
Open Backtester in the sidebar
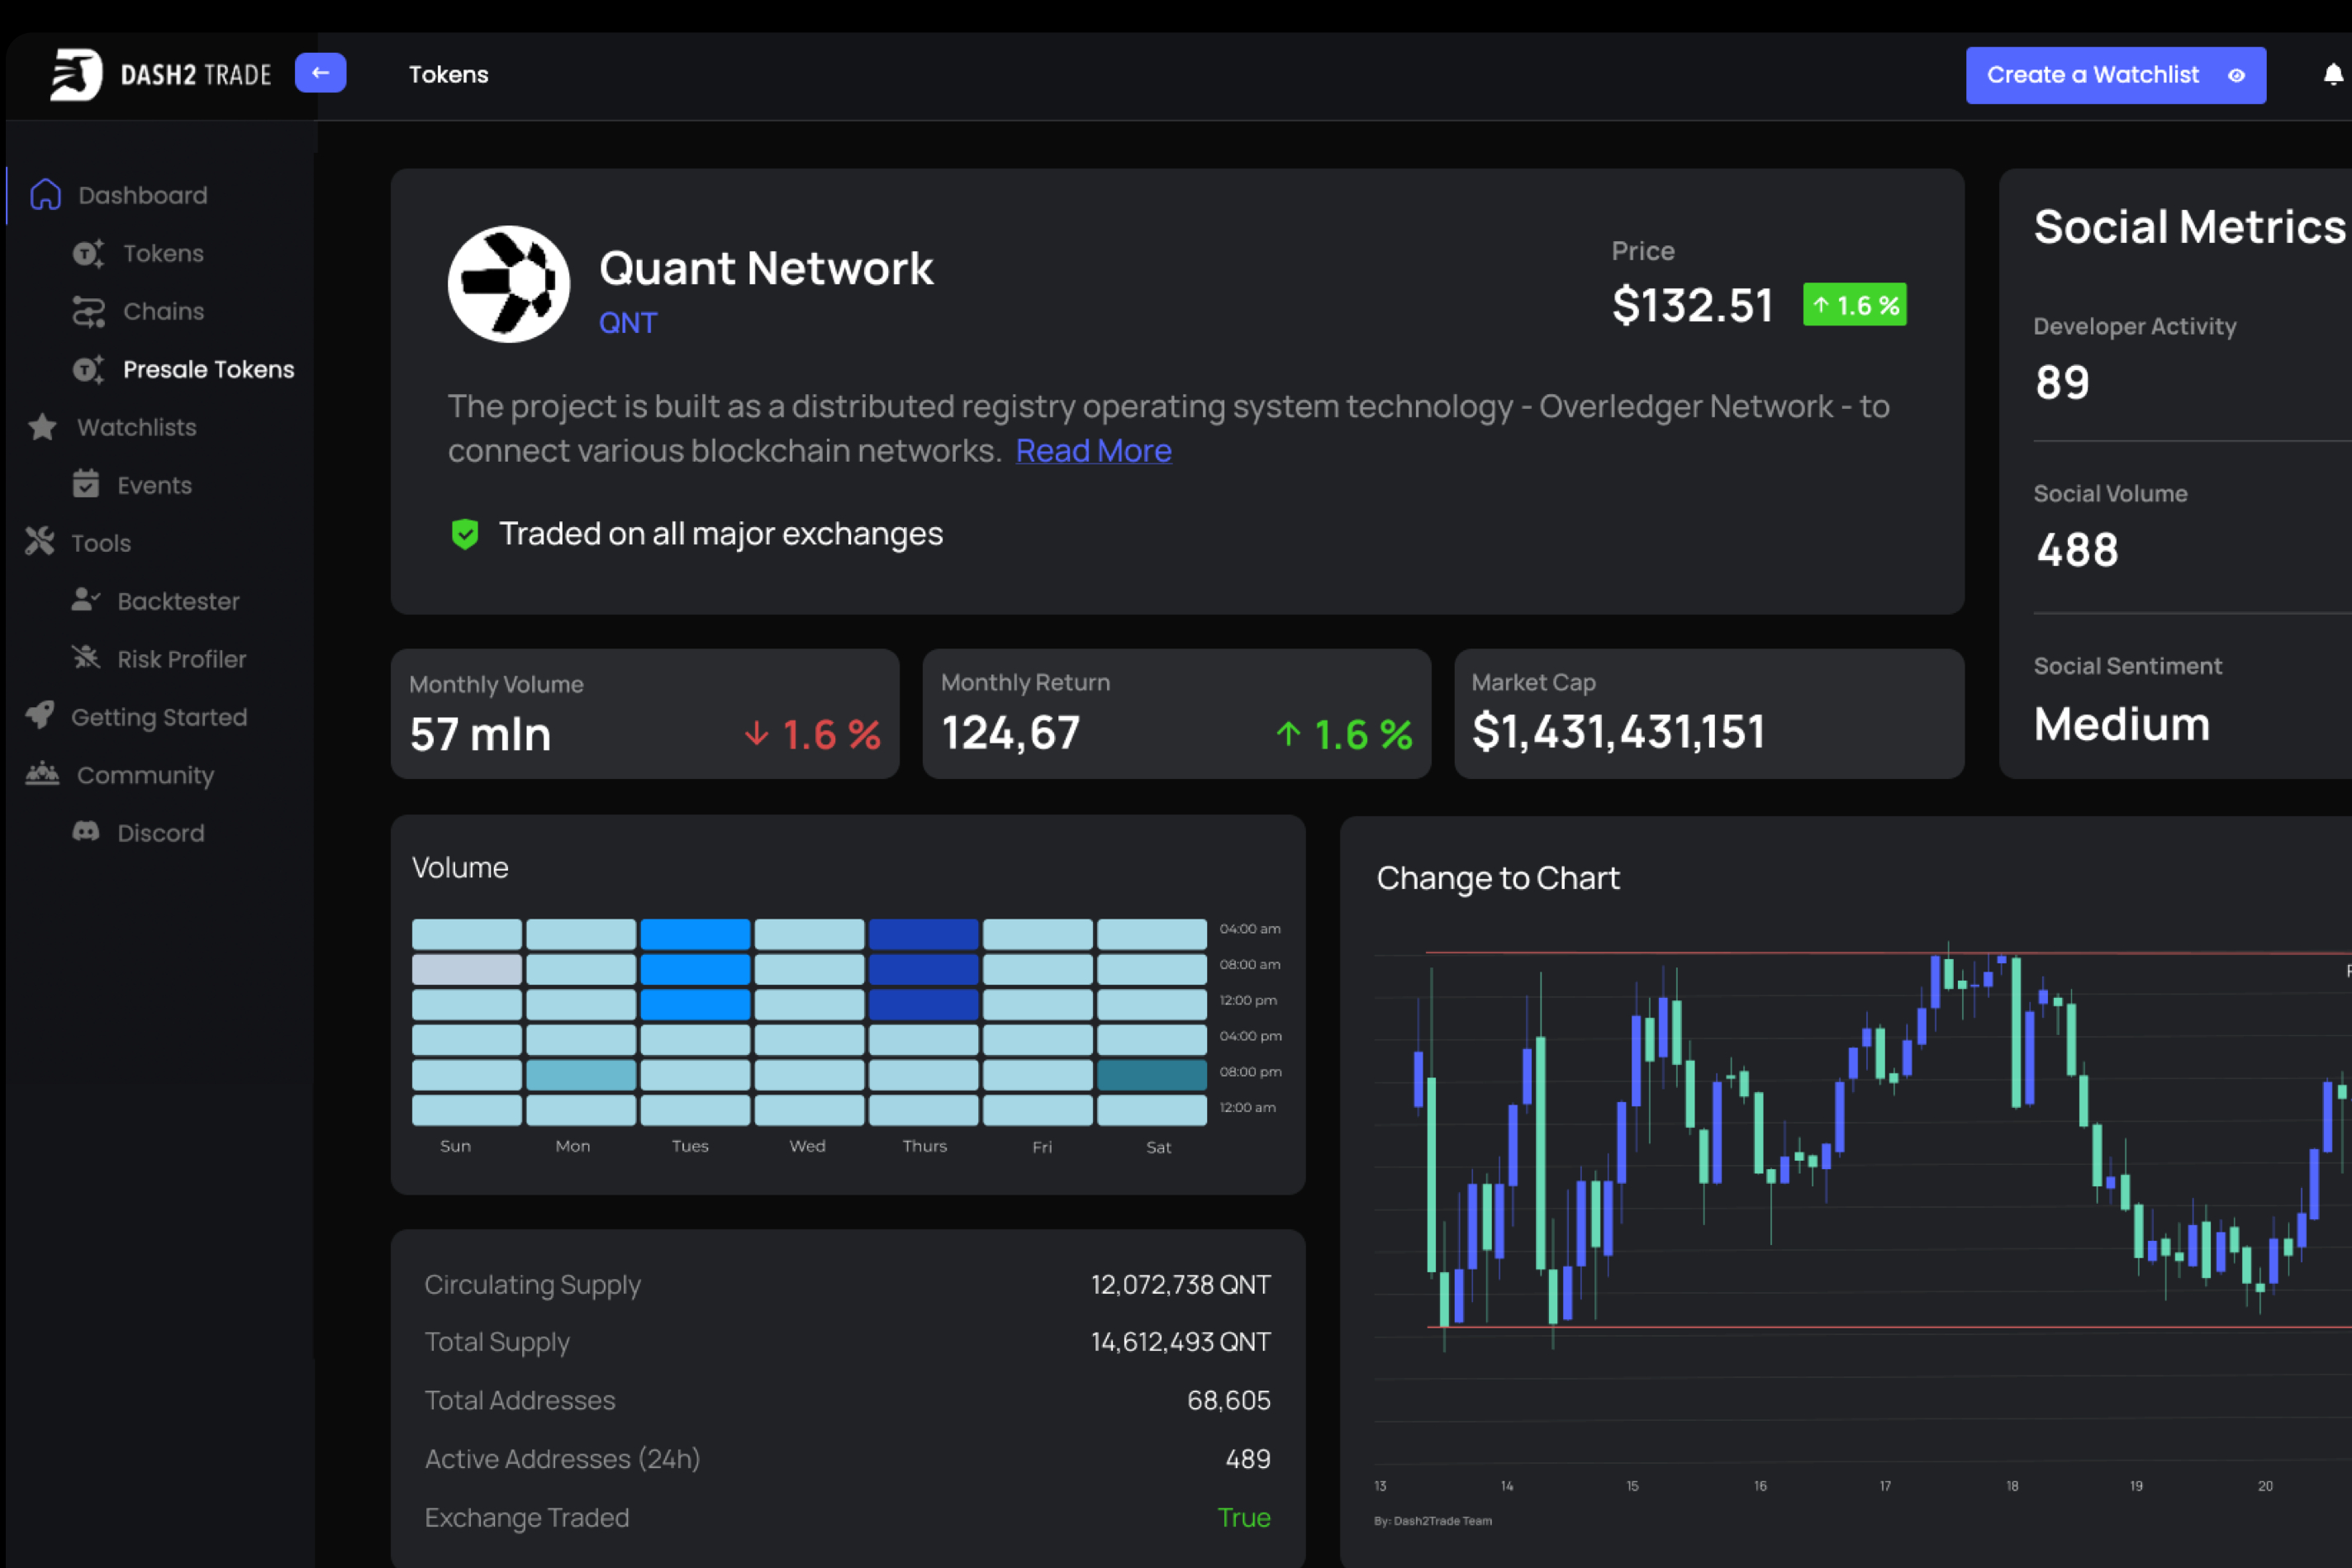click(178, 601)
